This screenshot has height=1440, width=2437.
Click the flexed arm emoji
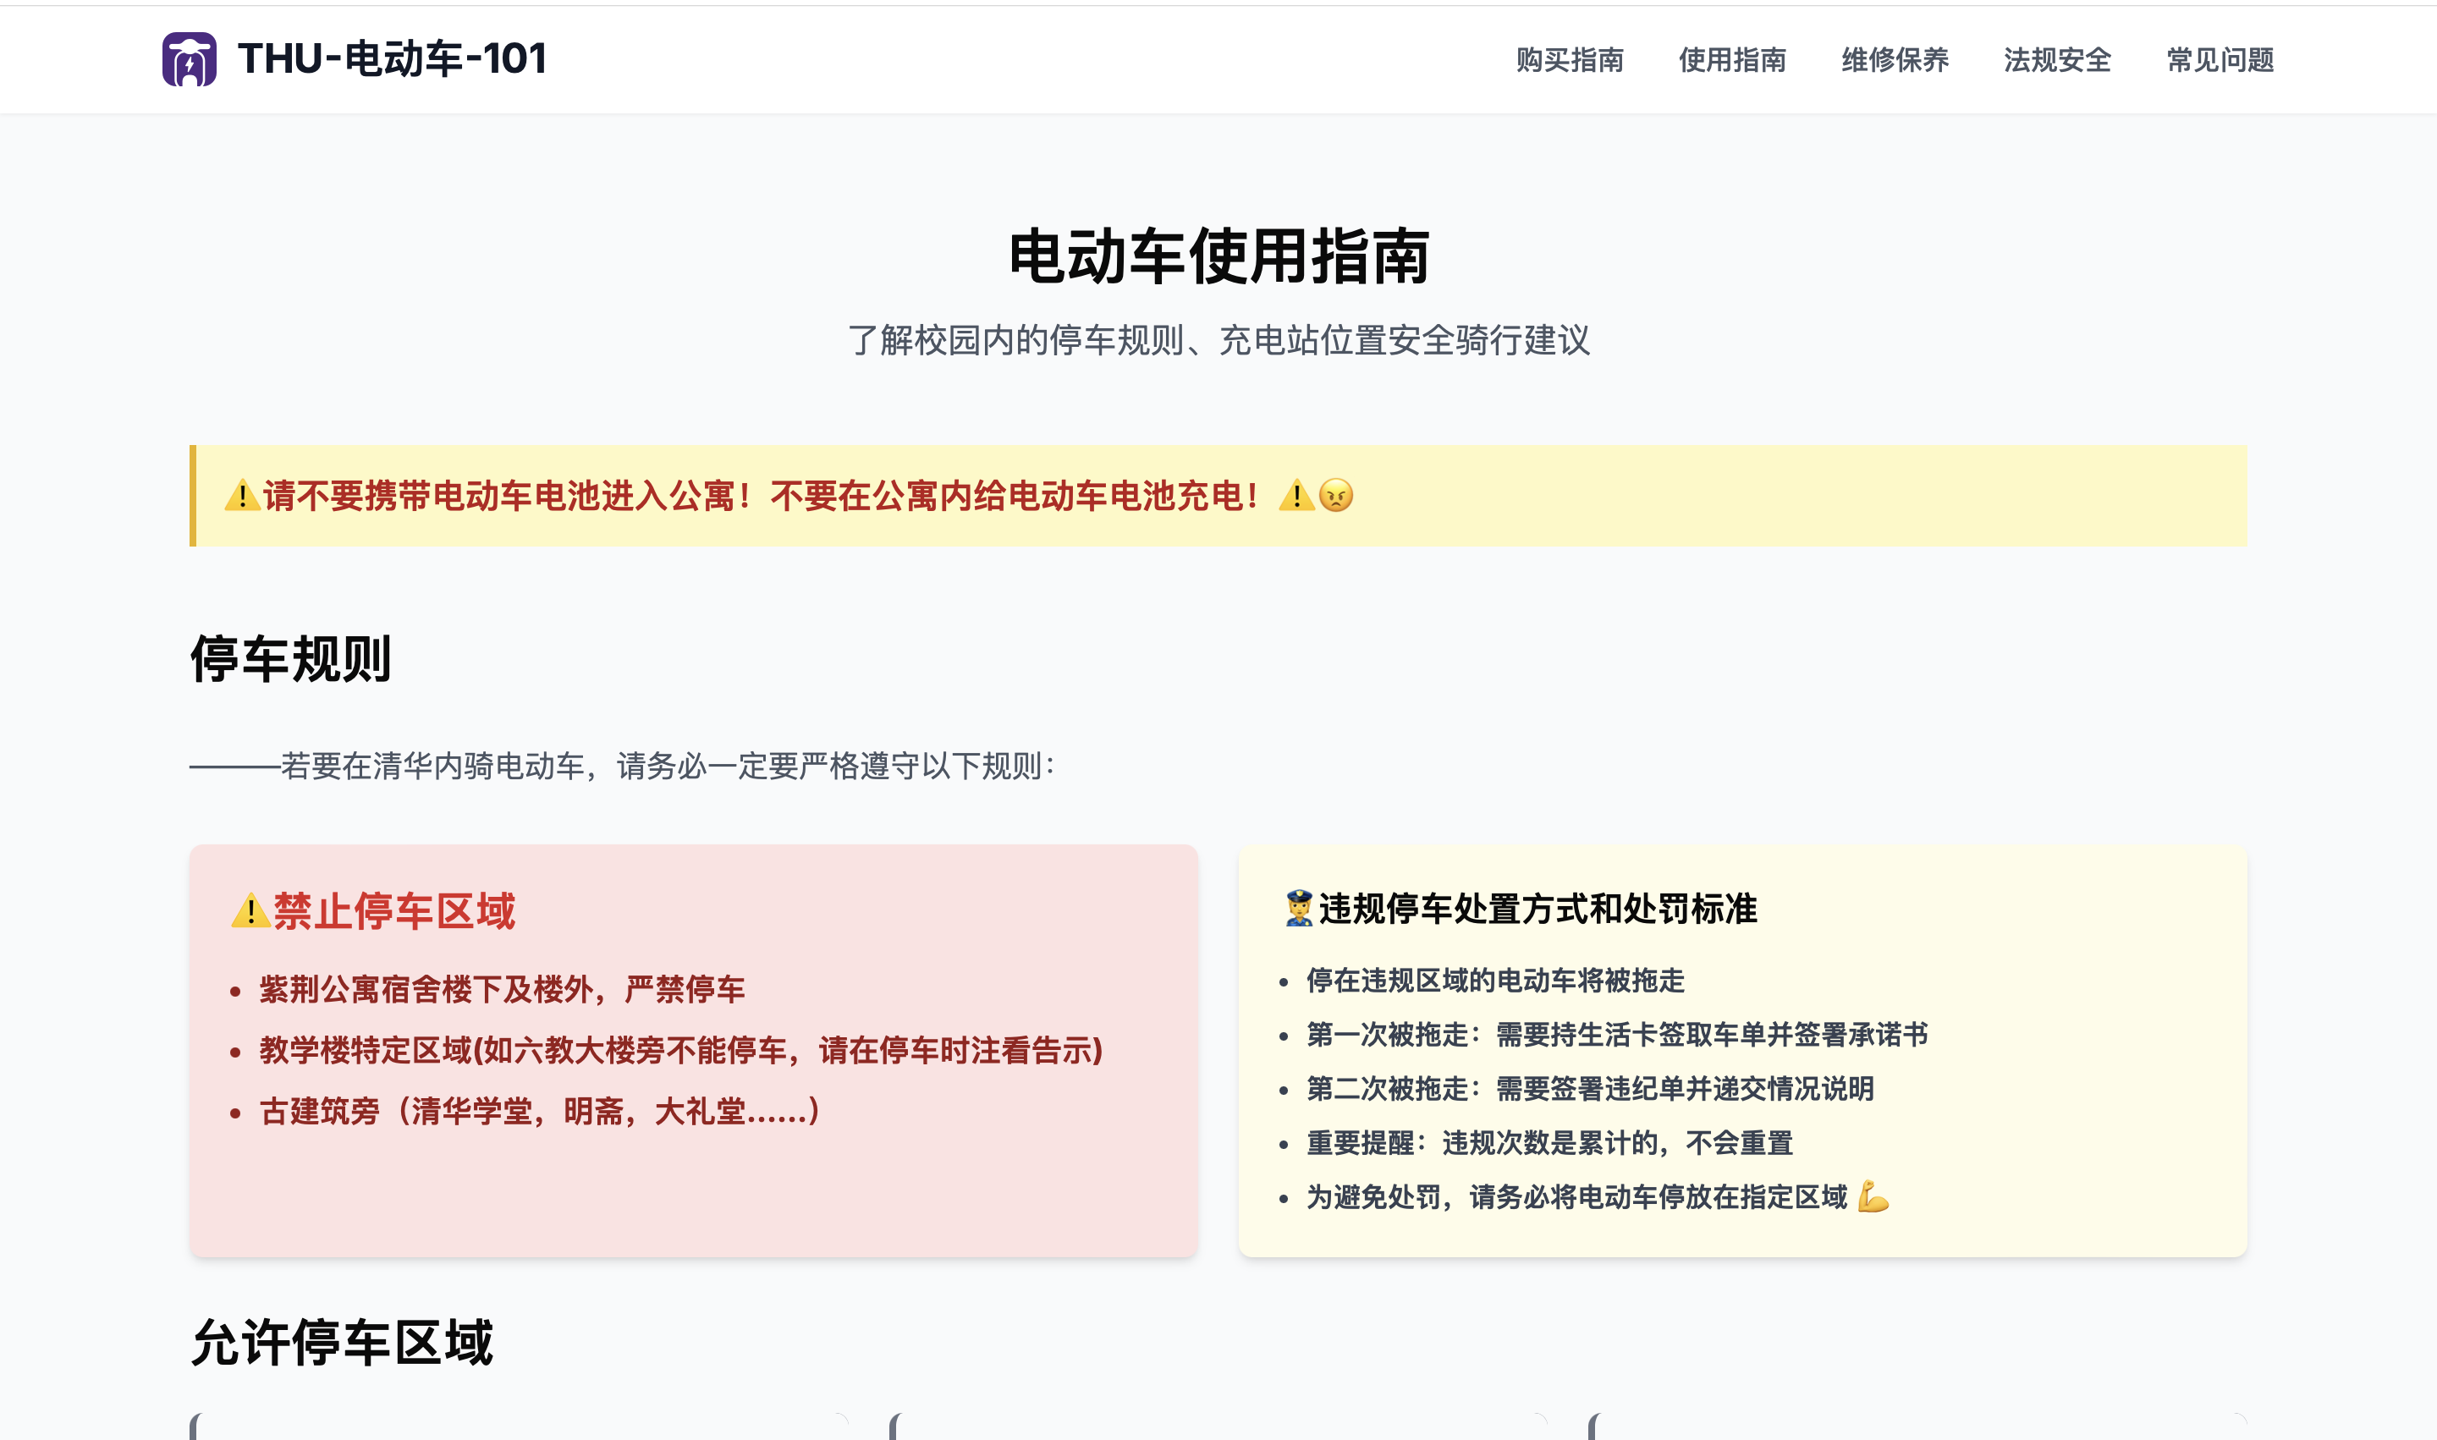[x=1873, y=1196]
